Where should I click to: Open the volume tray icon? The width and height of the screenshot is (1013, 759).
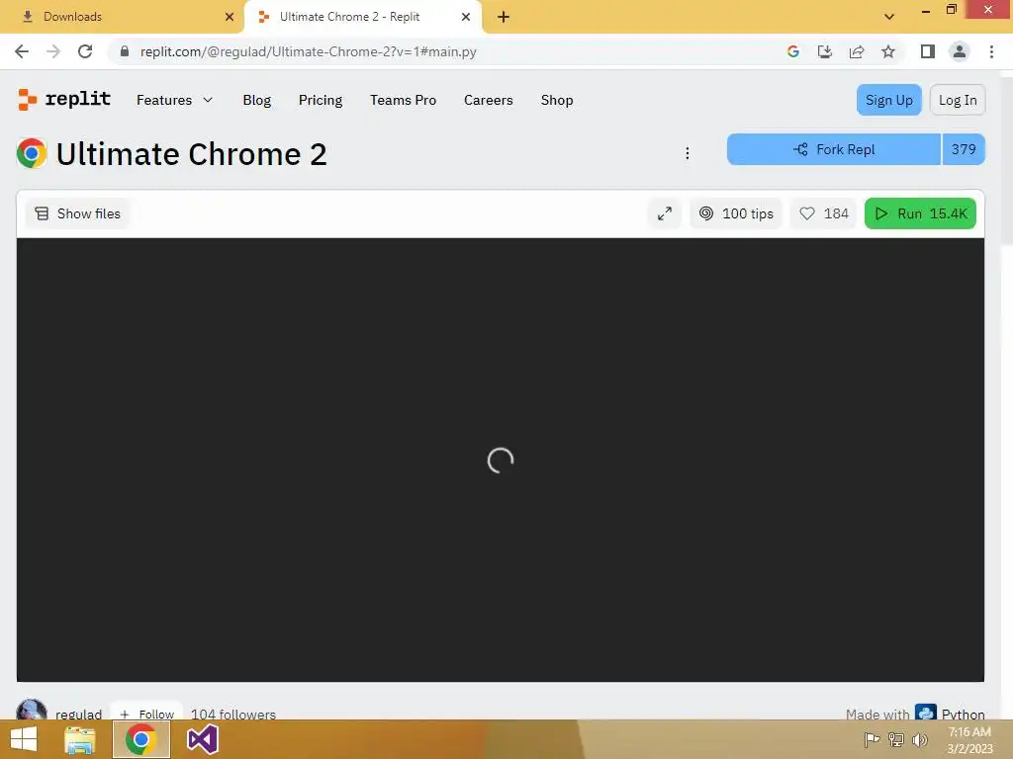click(920, 739)
